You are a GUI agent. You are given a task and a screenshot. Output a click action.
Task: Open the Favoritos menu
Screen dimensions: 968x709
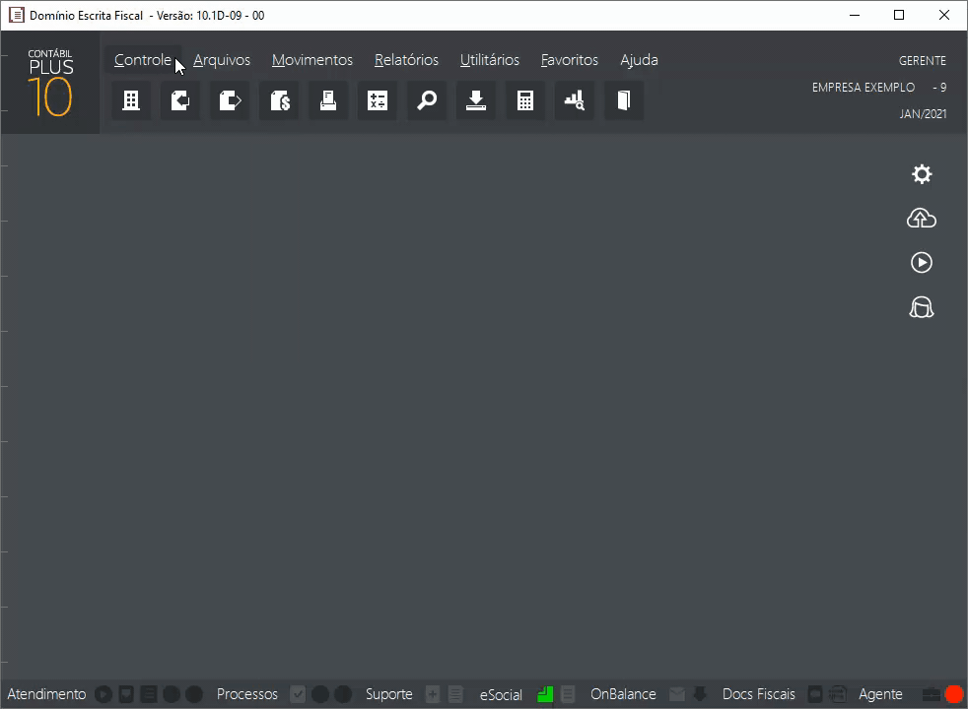[569, 60]
